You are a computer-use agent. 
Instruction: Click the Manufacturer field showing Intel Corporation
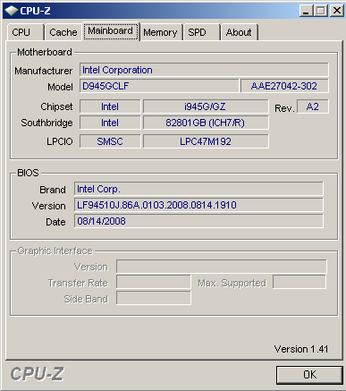204,70
